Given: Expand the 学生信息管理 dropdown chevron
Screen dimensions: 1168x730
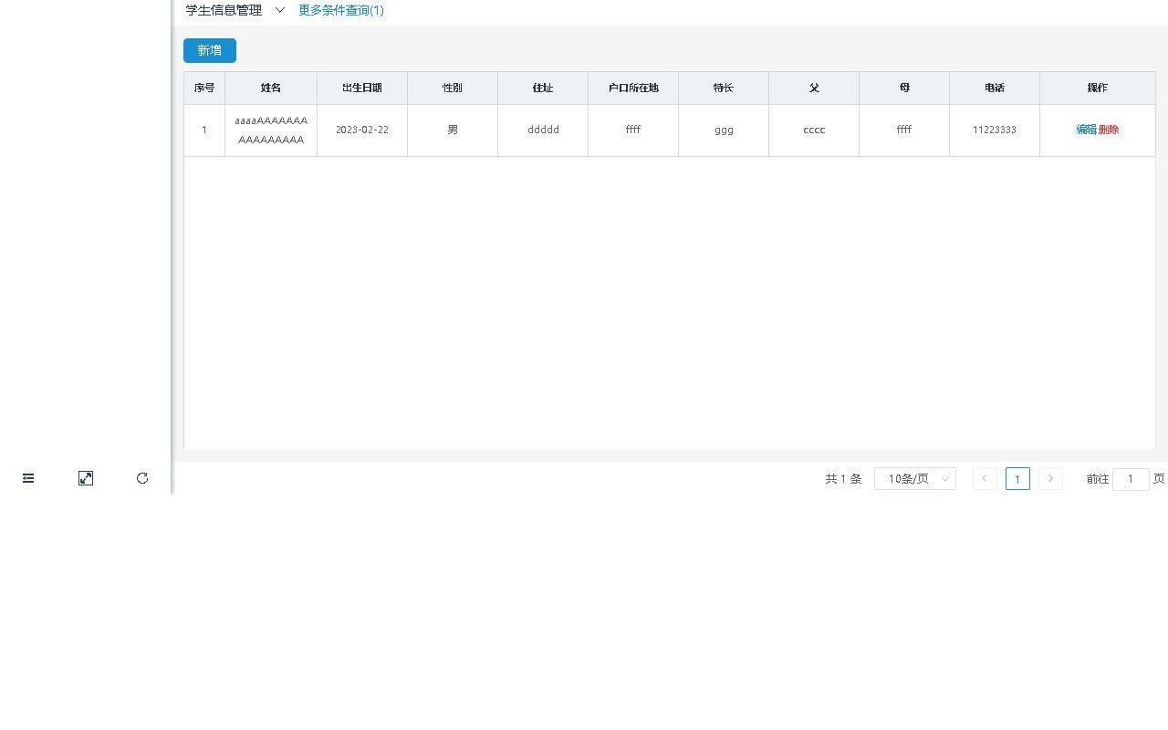Looking at the screenshot, I should click(x=280, y=10).
